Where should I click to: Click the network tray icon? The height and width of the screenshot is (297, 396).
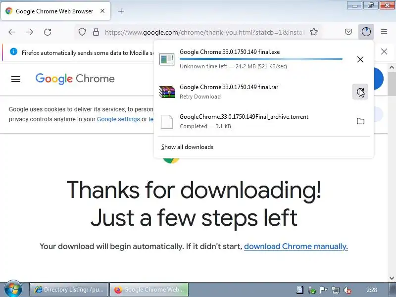[336, 290]
